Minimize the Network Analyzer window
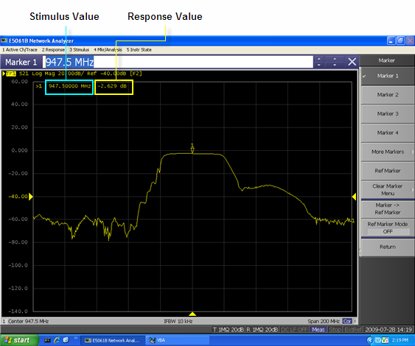Screen dimensions: 415x346 pyautogui.click(x=391, y=40)
